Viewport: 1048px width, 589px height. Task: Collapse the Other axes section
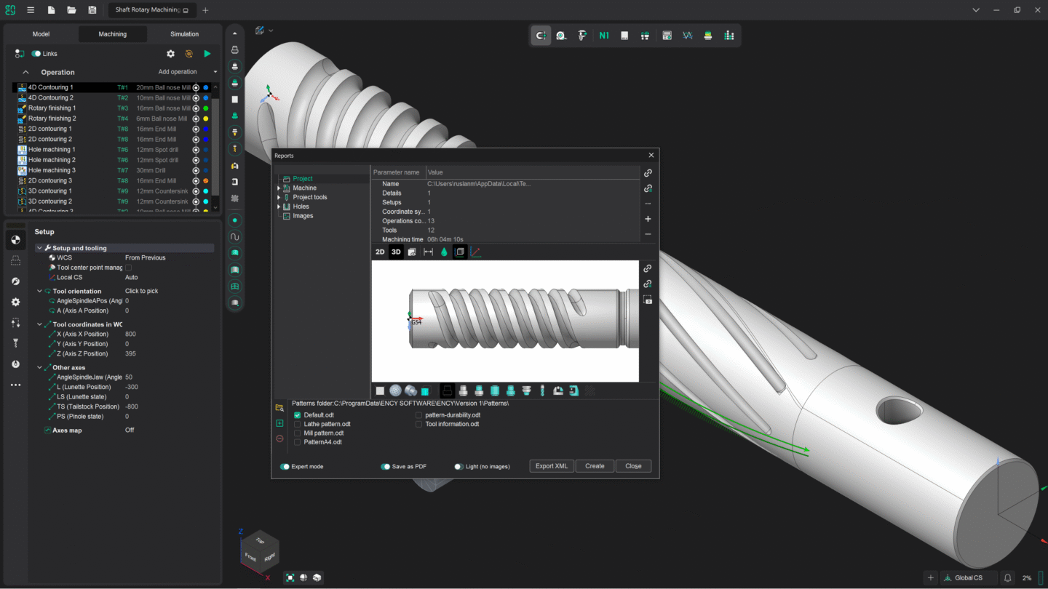click(x=40, y=367)
